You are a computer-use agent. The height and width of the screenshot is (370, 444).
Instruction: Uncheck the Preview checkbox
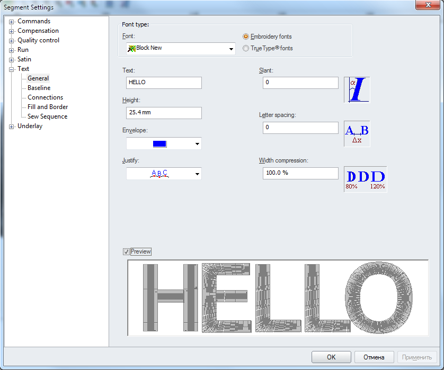tap(126, 251)
